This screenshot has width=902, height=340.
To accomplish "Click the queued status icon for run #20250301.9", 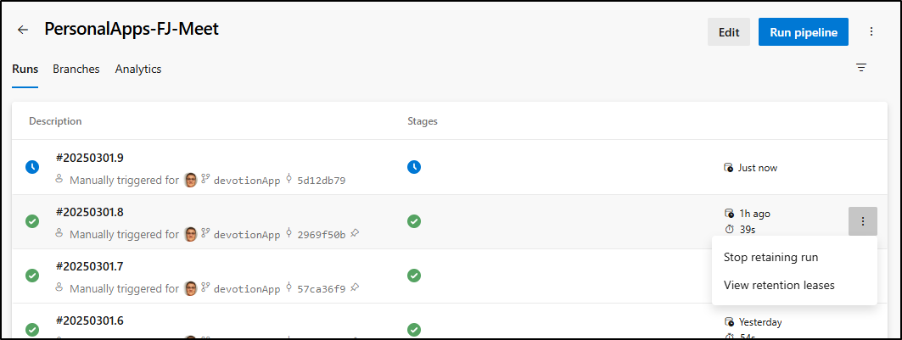I will [32, 167].
